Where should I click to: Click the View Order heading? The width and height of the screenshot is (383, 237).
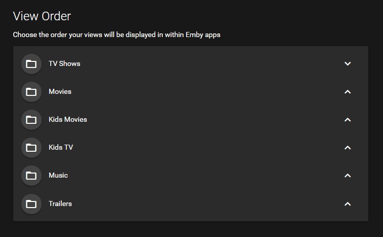pos(42,16)
